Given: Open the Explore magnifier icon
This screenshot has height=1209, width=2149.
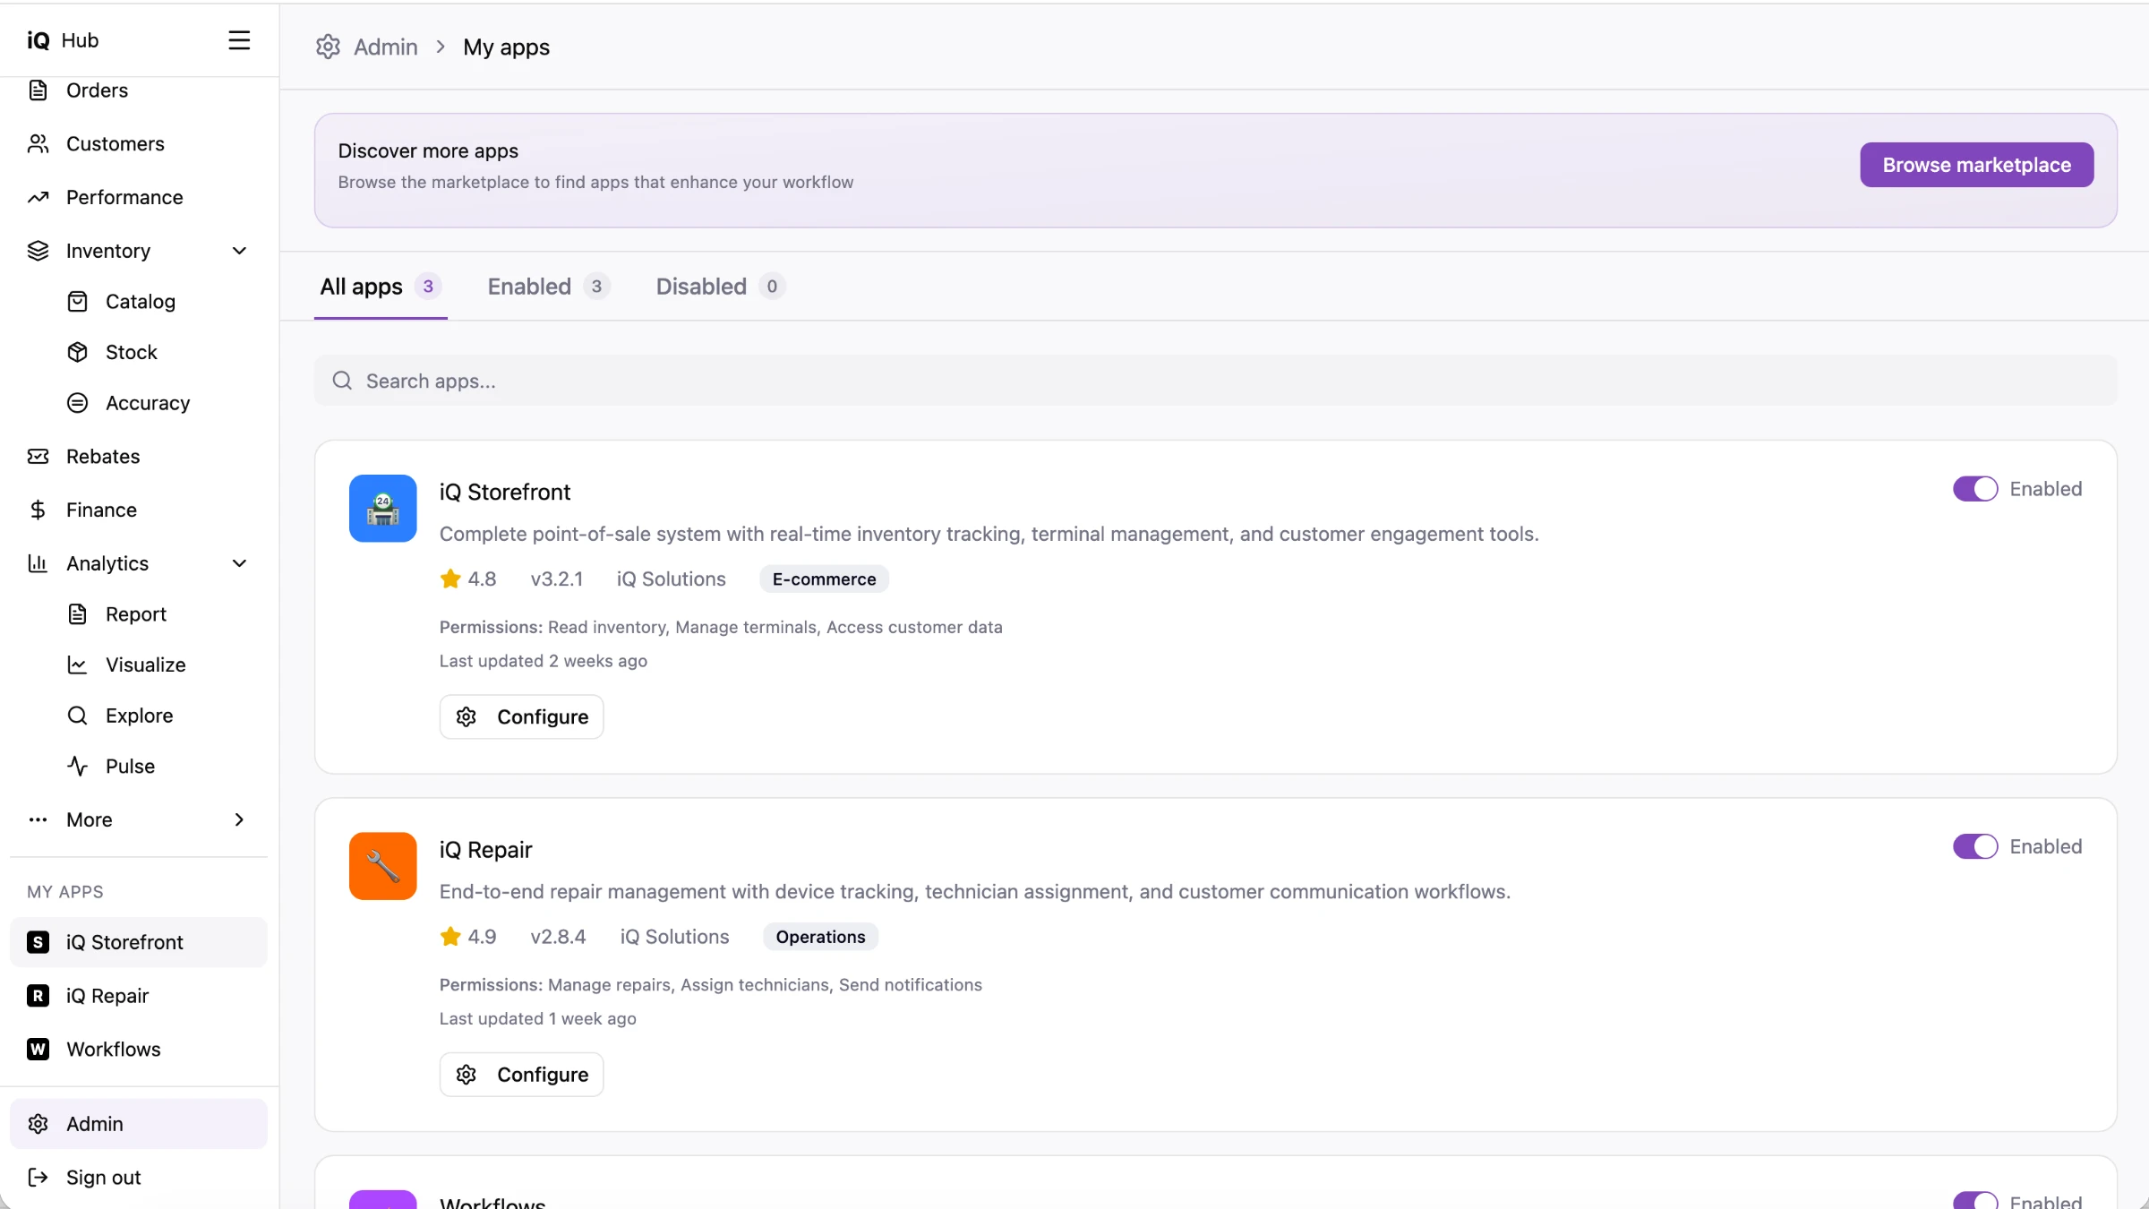Looking at the screenshot, I should (78, 716).
